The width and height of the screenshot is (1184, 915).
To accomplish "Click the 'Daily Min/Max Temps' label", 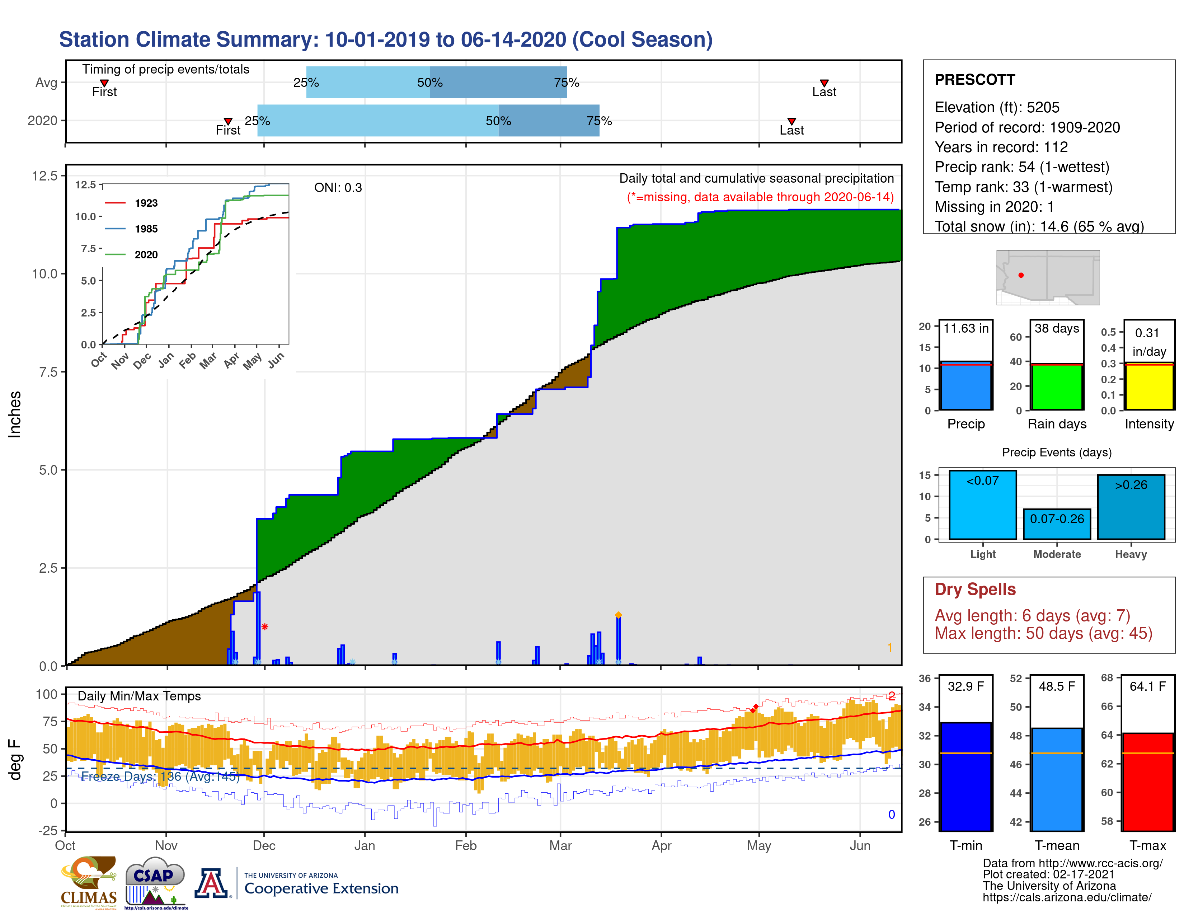I will tap(139, 696).
